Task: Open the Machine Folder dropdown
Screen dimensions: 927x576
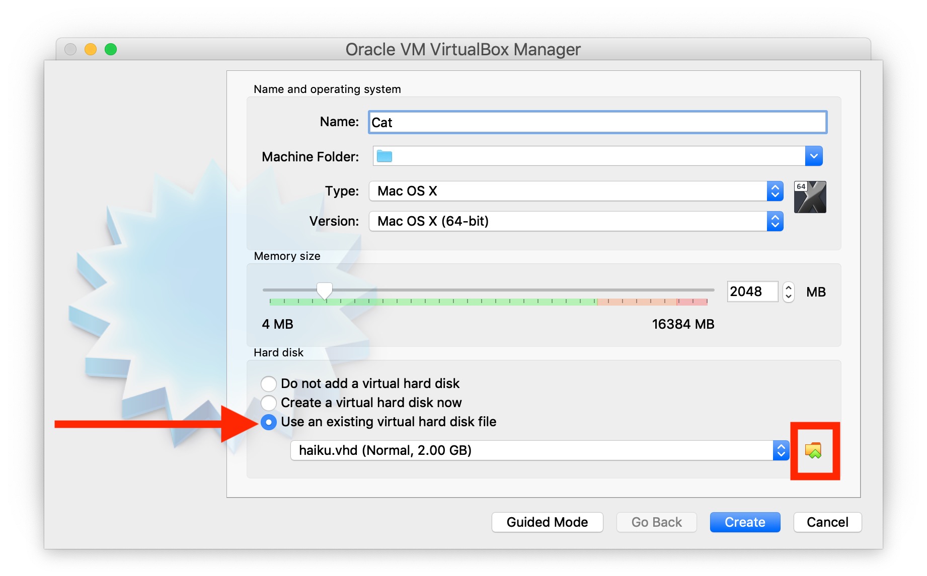Action: click(x=813, y=156)
